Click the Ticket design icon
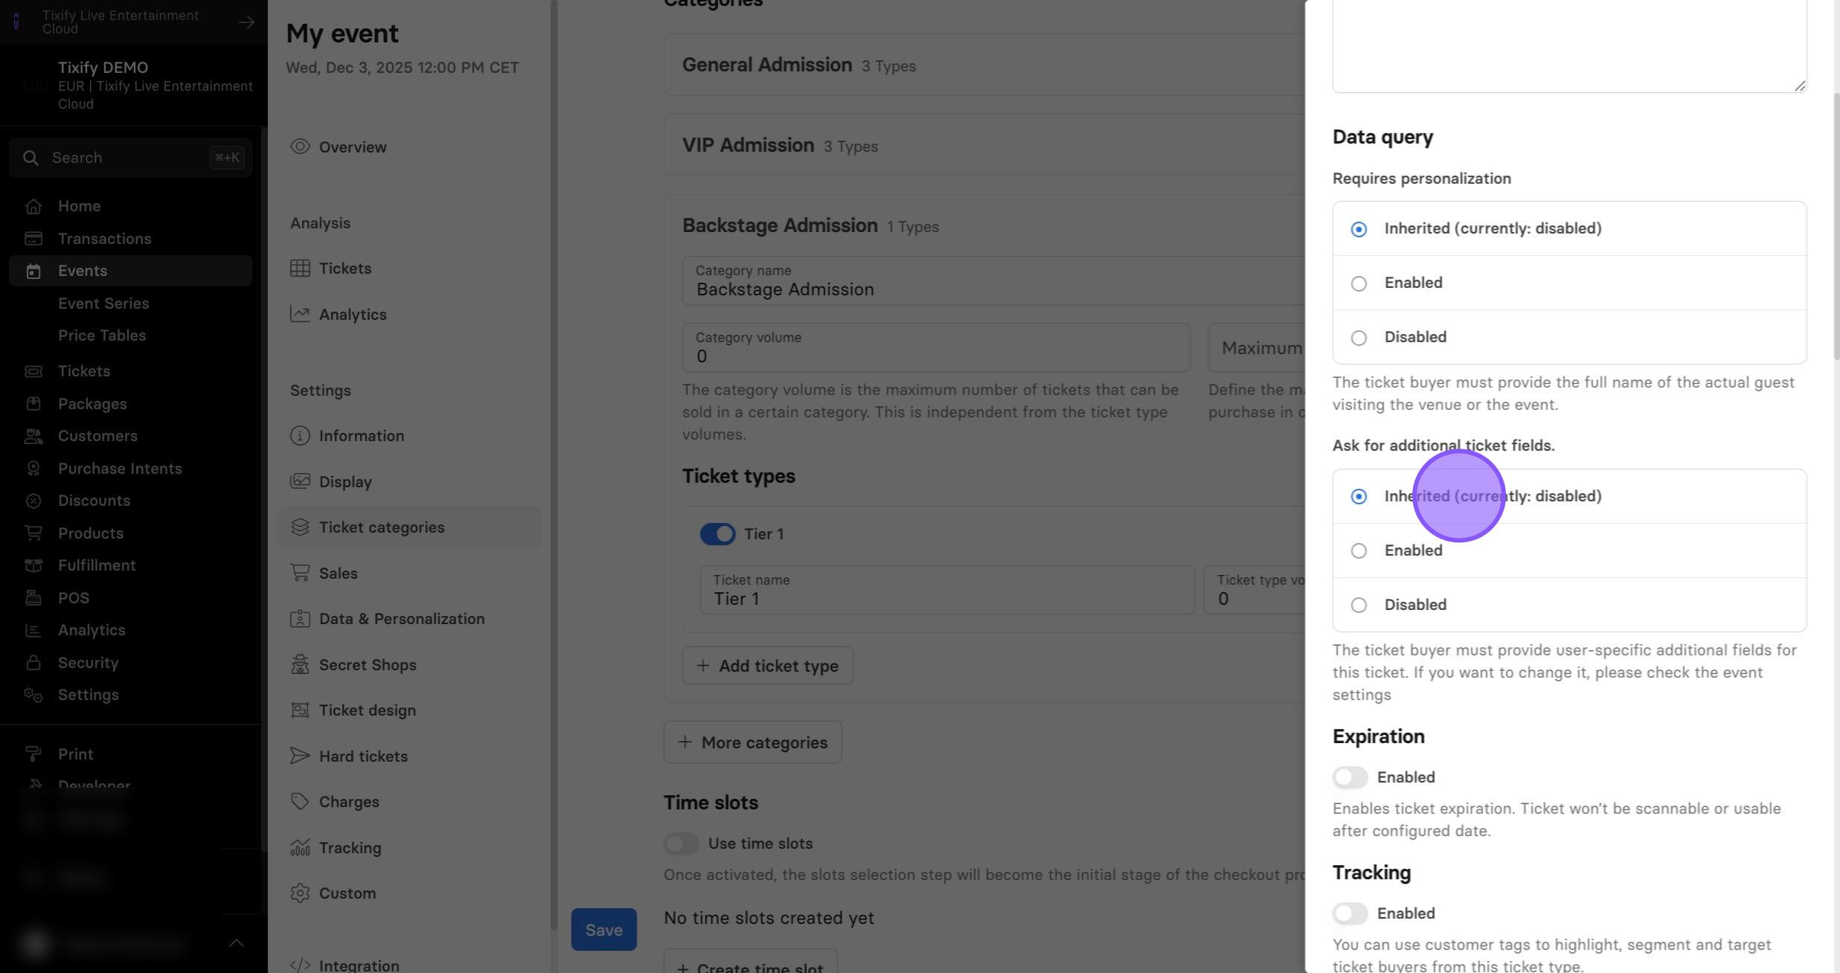1840x973 pixels. coord(300,710)
